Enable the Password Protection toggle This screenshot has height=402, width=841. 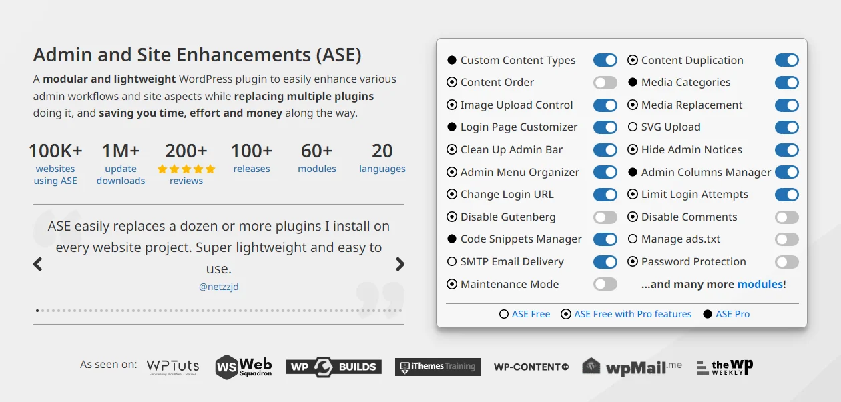point(787,262)
